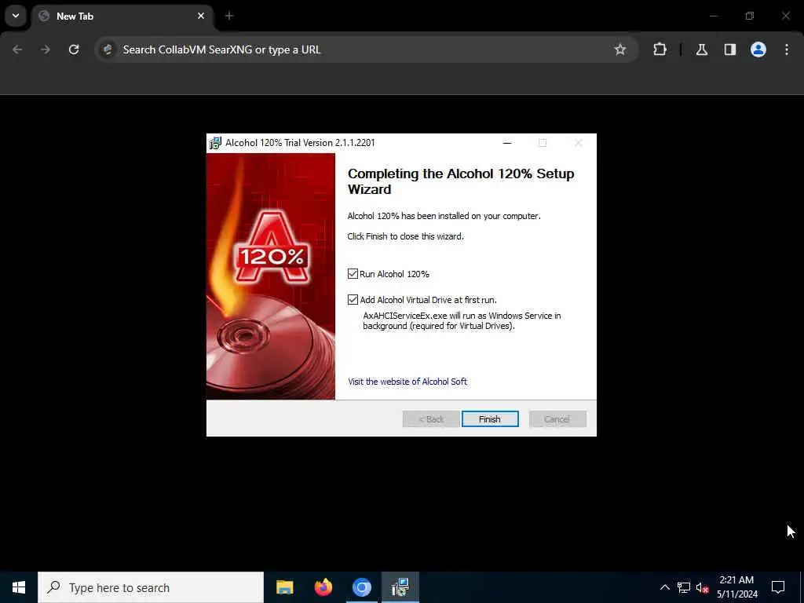
Task: Open Chrome extensions puzzle icon
Action: tap(660, 49)
